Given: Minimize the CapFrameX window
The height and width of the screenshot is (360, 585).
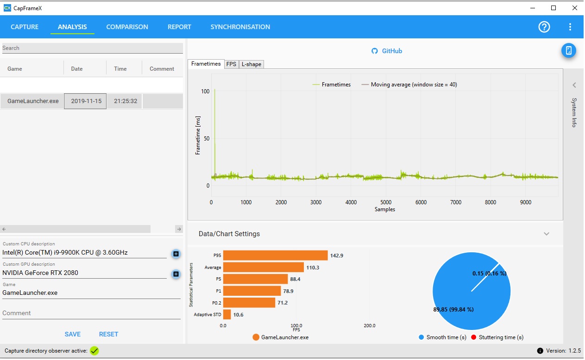Looking at the screenshot, I should pos(532,7).
